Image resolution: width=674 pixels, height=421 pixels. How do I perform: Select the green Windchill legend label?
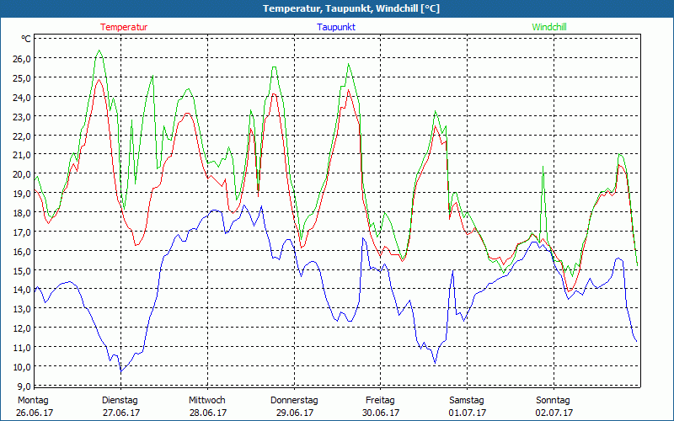(549, 27)
